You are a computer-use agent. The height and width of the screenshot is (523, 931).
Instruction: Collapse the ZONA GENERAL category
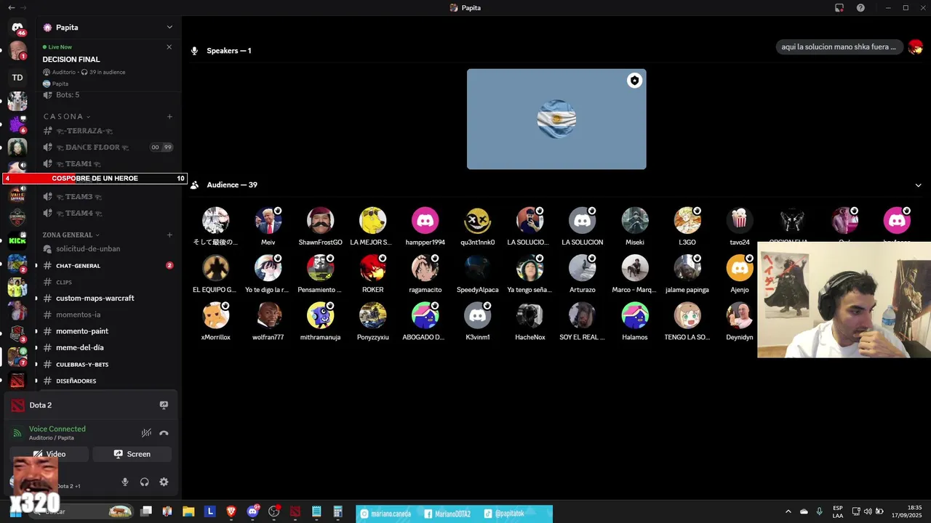(71, 235)
